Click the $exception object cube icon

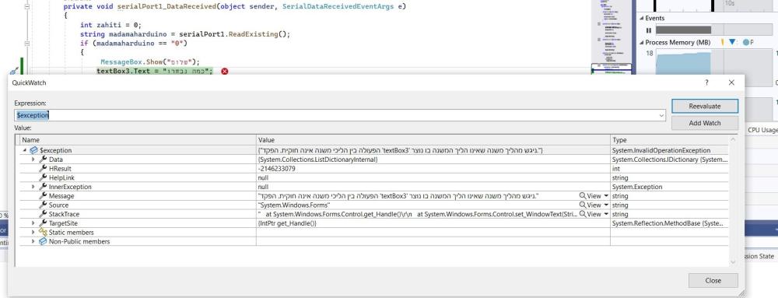click(x=33, y=150)
